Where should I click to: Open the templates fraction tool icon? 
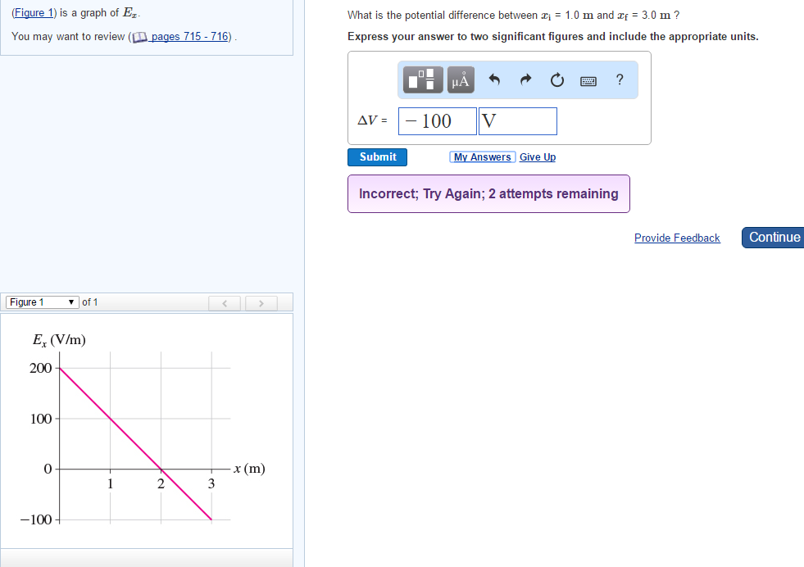[x=423, y=79]
